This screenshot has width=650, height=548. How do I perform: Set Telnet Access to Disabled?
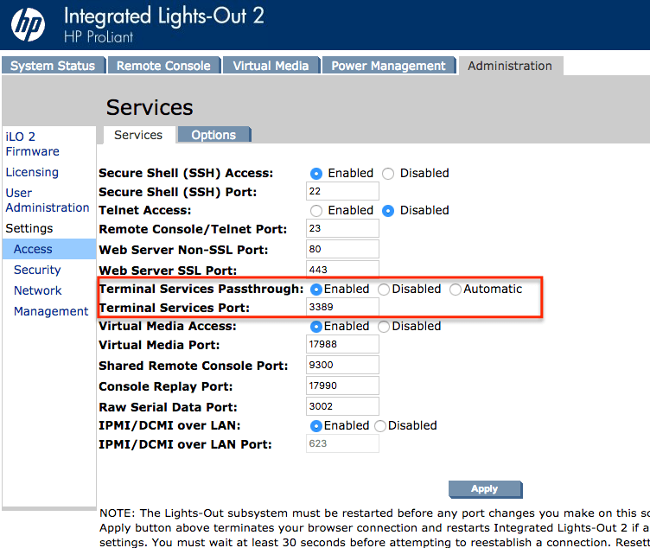[388, 211]
